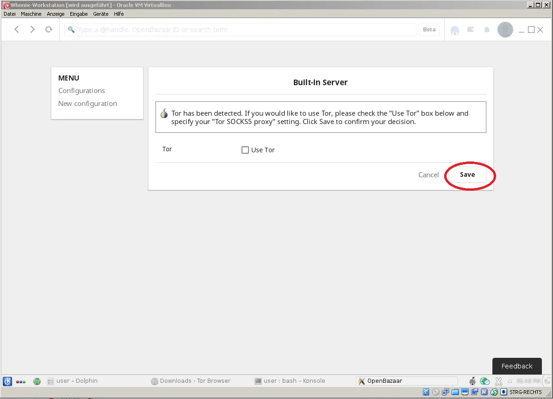Open the Feedback button
Screen dimensions: 553x399
click(517, 366)
